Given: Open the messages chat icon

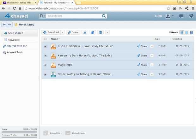Looking at the screenshot, I should click(181, 16).
